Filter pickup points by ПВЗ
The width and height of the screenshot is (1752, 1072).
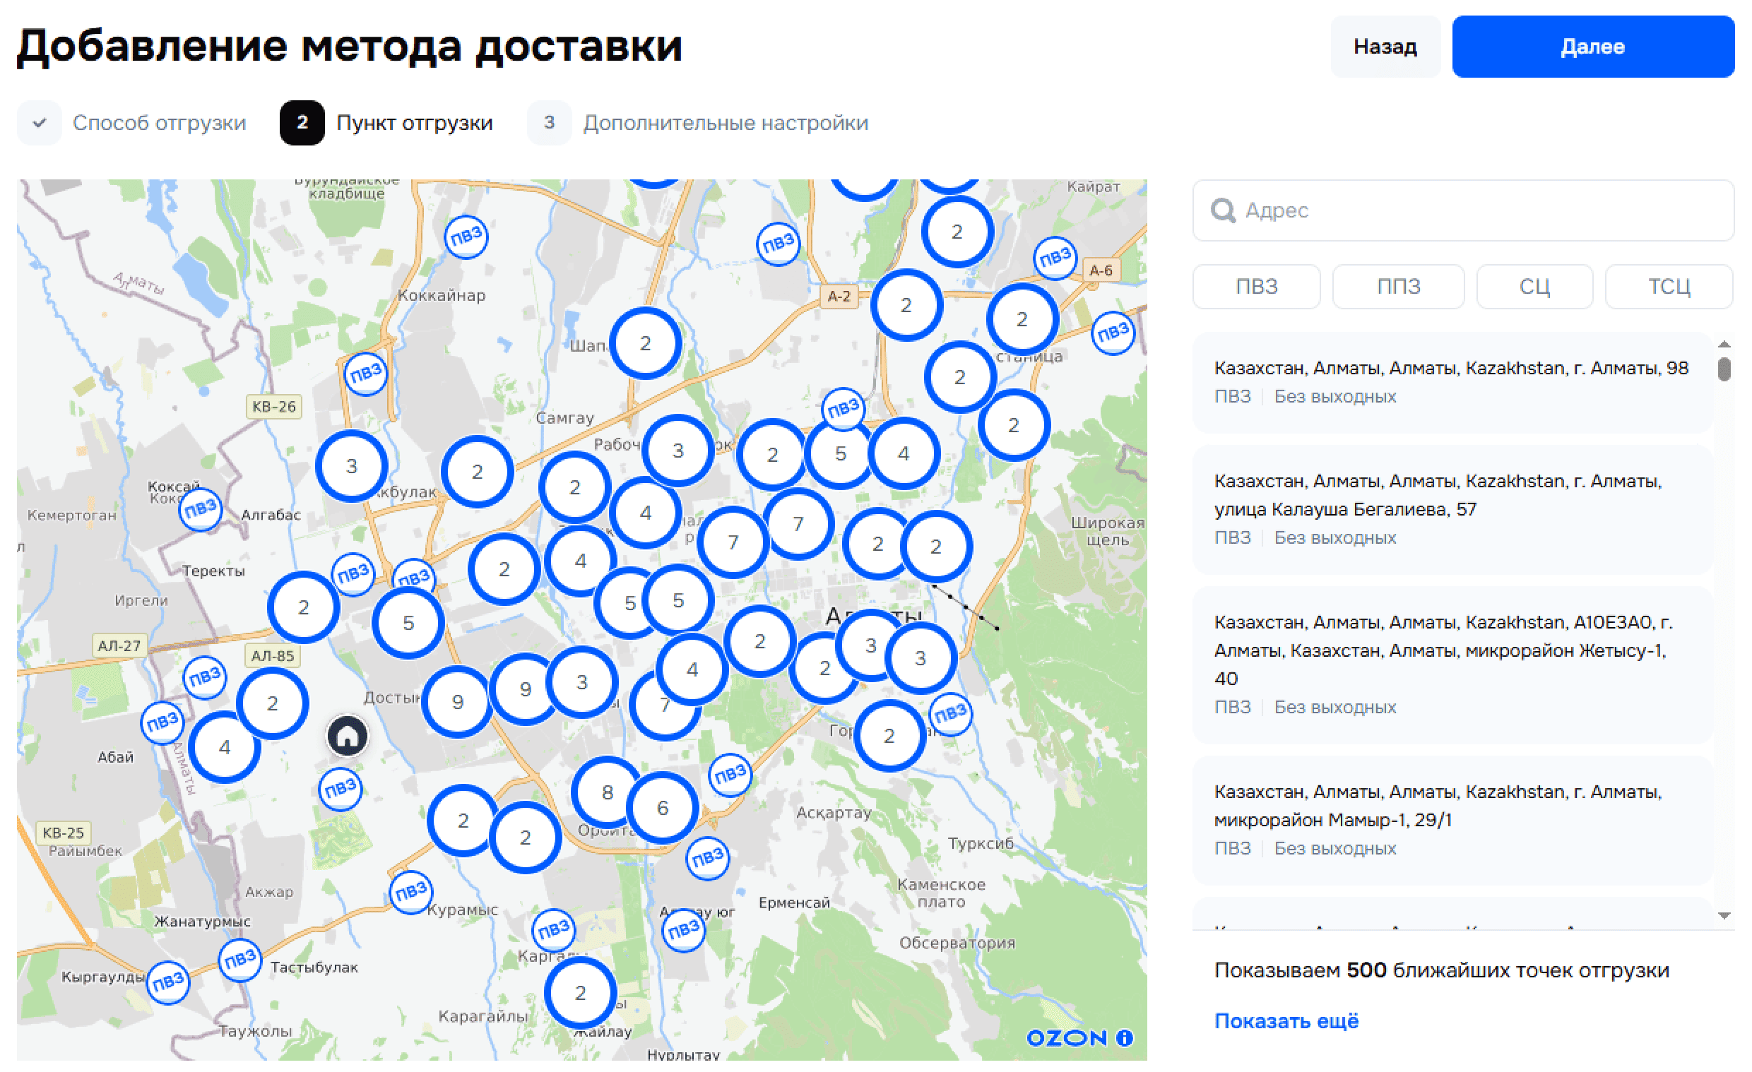1256,287
